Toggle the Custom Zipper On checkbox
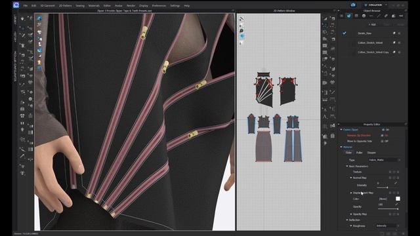 (383, 130)
